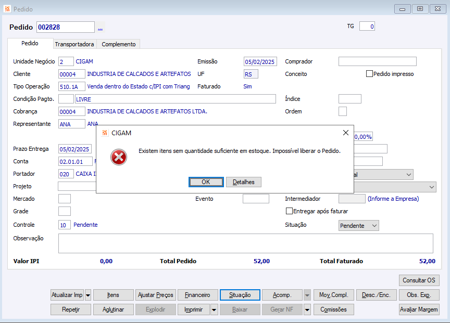Open Detalhes of the error message

pyautogui.click(x=243, y=182)
